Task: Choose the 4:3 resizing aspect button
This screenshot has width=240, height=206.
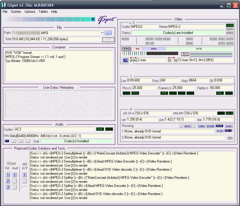Action: pos(219,131)
